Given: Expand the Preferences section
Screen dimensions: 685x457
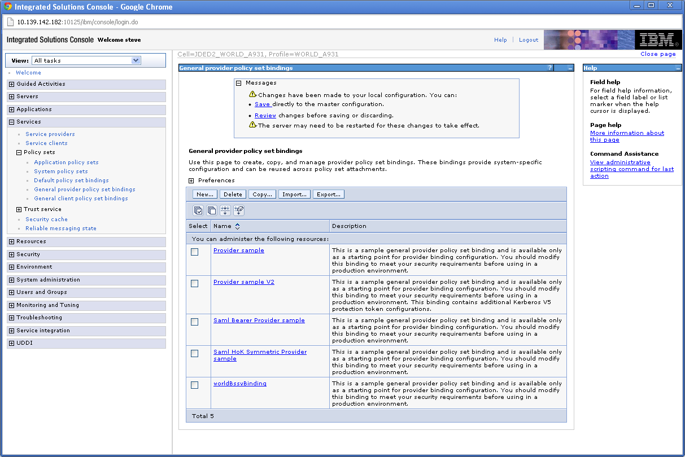Looking at the screenshot, I should [x=191, y=181].
